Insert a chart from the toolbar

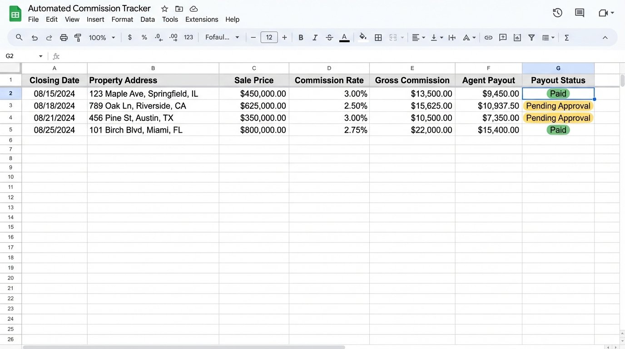pyautogui.click(x=517, y=37)
